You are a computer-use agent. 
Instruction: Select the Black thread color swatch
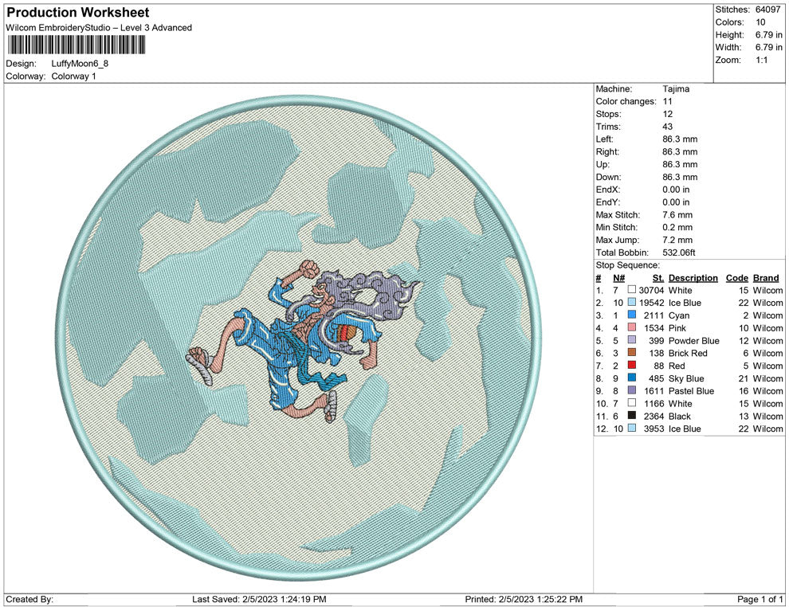pyautogui.click(x=632, y=416)
